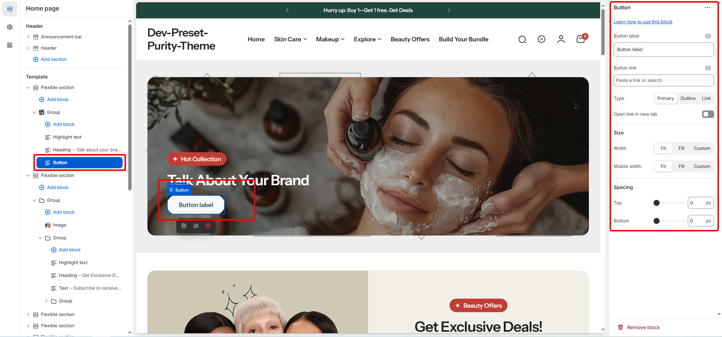The image size is (722, 337).
Task: Expand the Announcement bar section
Action: (28, 37)
